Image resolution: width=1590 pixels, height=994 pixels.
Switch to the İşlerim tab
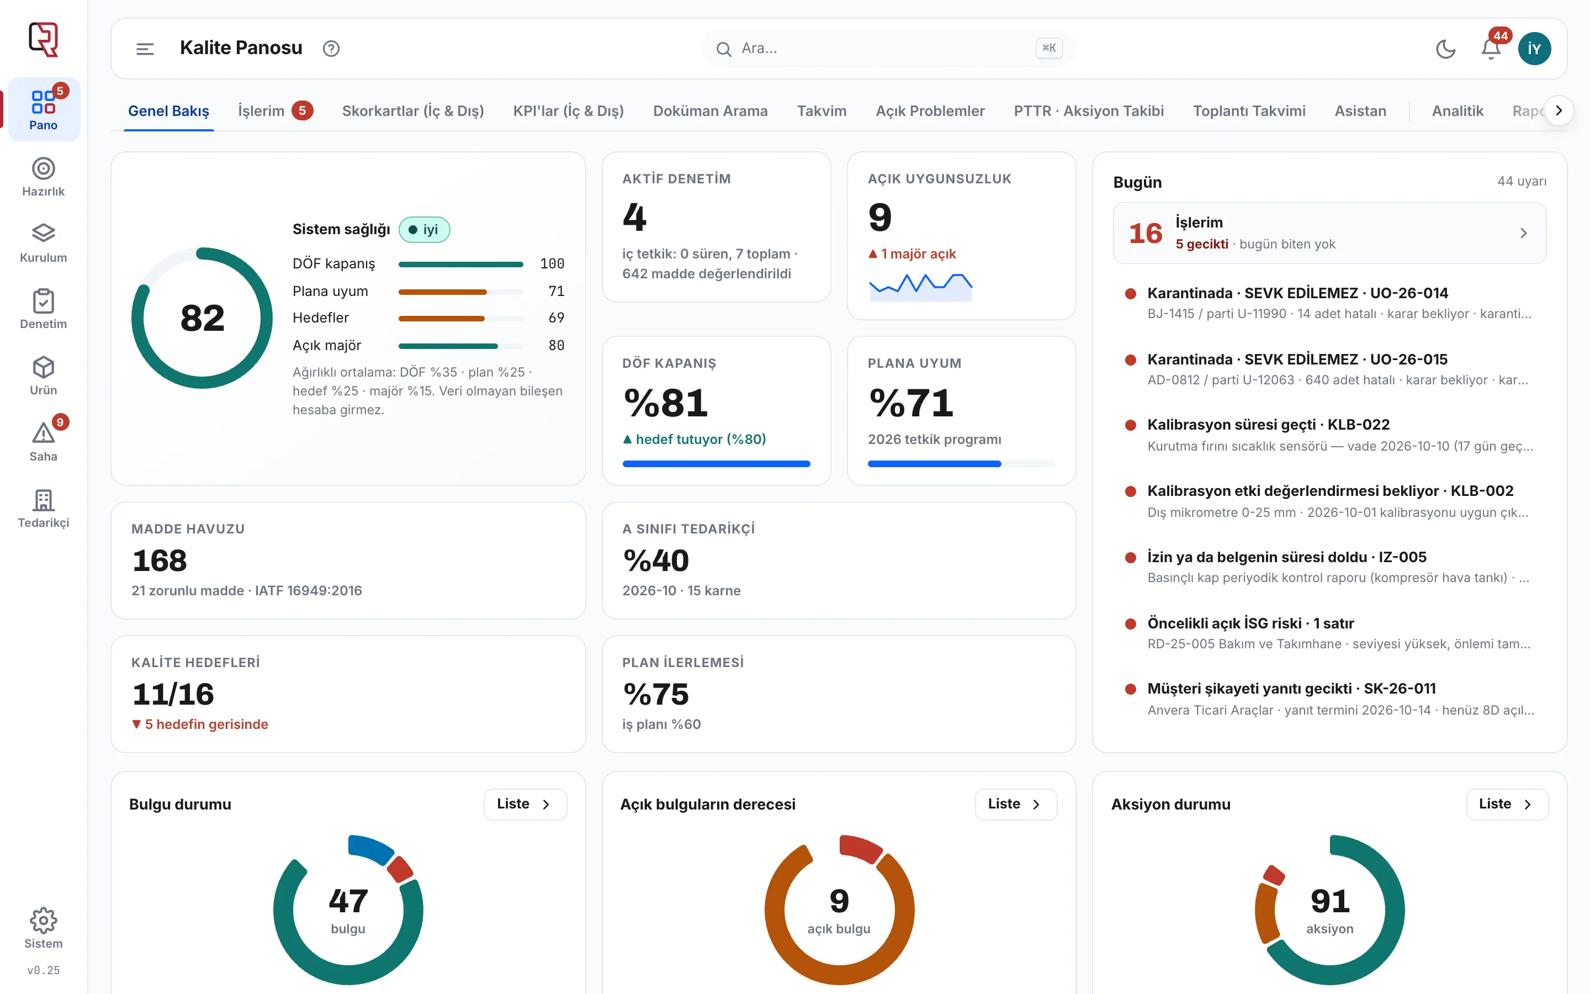(x=274, y=110)
